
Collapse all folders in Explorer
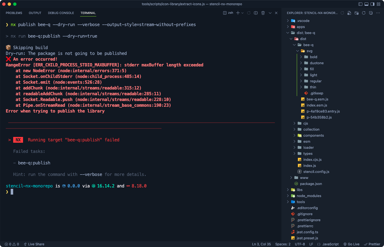coord(371,13)
